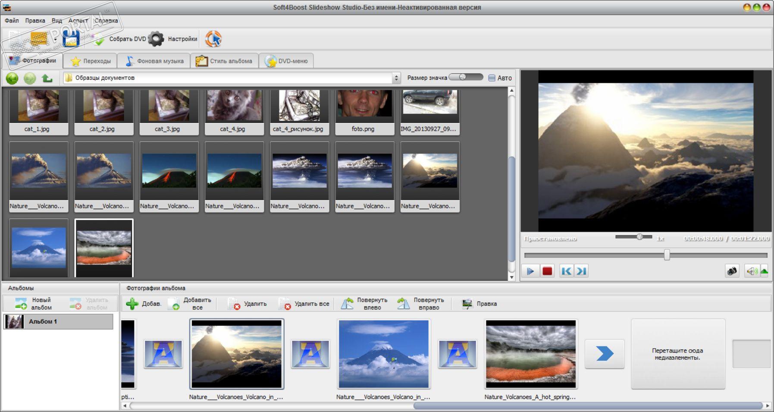Toggle the icon size switch
This screenshot has height=412, width=774.
(466, 77)
